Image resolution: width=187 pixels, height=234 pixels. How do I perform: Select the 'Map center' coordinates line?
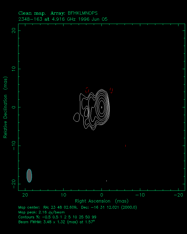[78, 207]
